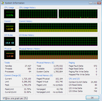Screen dimensions: 102x101
Task: Click the Context Switch Delta value
Action: click(x=94, y=82)
